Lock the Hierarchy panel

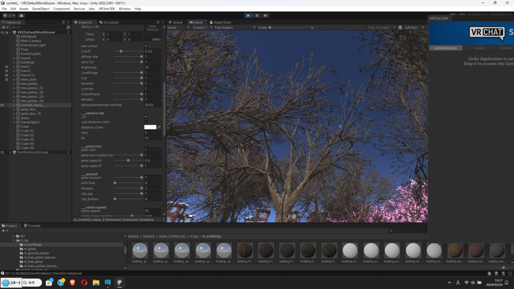click(x=63, y=22)
